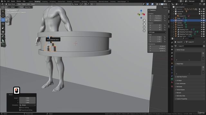Click the Pan view hand icon

coord(144,24)
